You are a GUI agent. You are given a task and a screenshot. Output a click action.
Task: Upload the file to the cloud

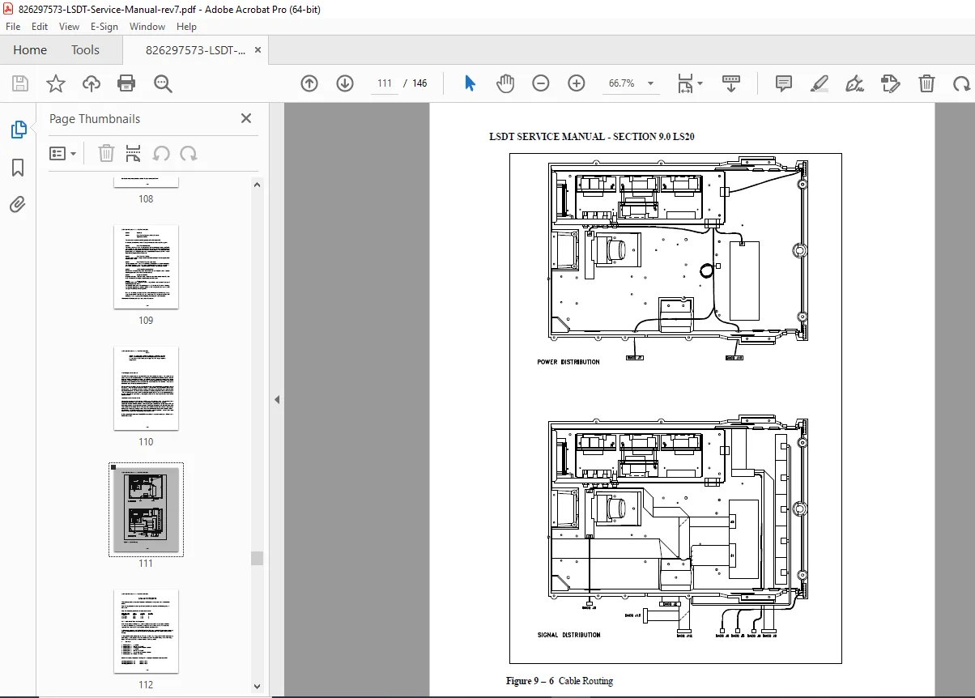92,83
